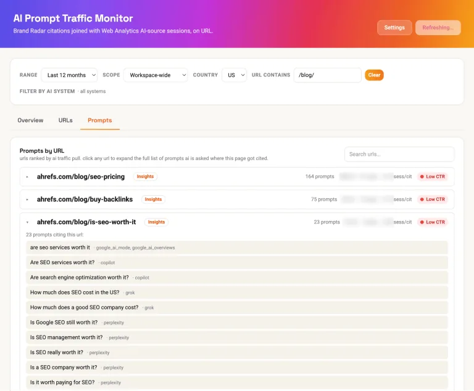Viewport: 474px width, 391px height.
Task: Select prompt 'Is it worth paying for SEO?'
Action: tap(237, 382)
